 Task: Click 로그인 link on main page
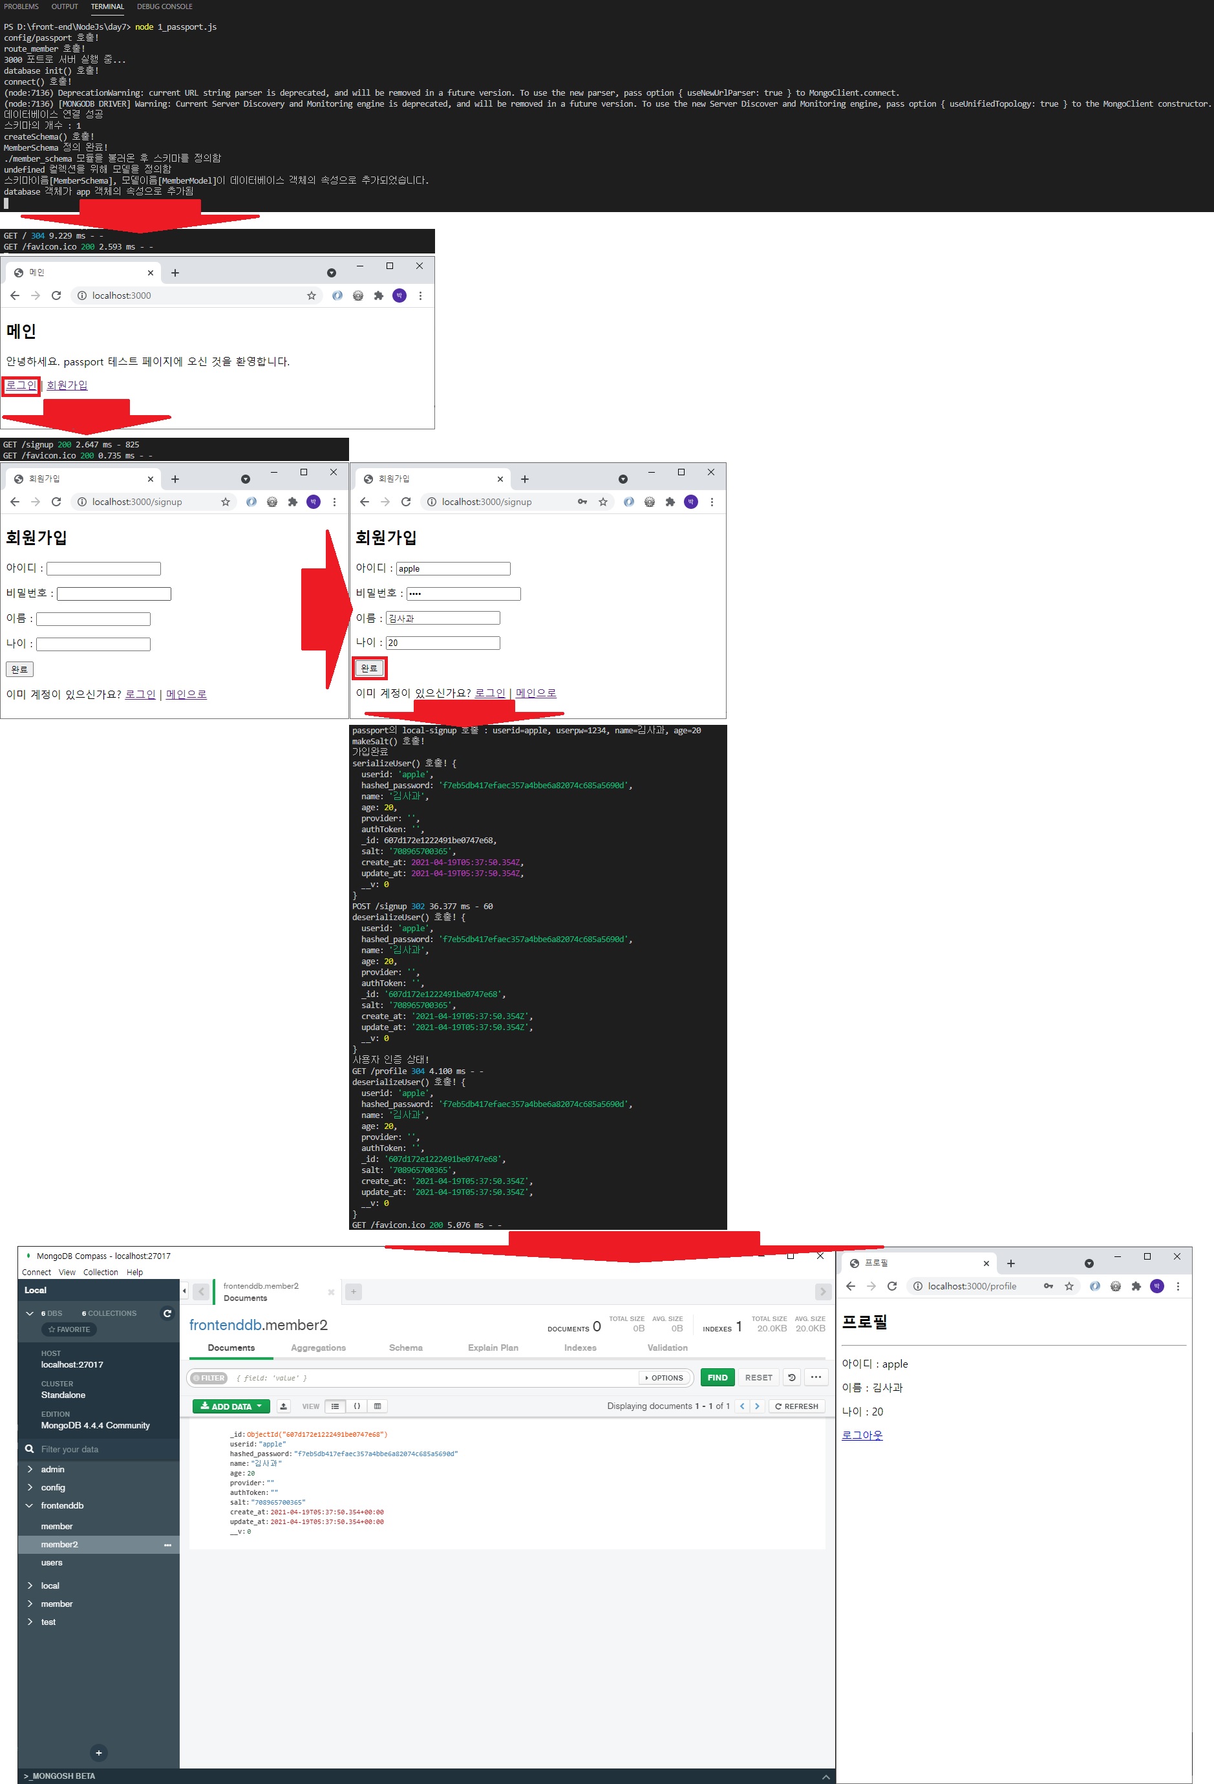[21, 385]
